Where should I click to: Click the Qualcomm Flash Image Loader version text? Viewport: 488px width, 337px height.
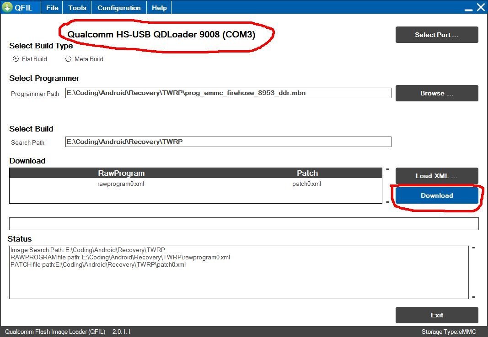(x=68, y=332)
